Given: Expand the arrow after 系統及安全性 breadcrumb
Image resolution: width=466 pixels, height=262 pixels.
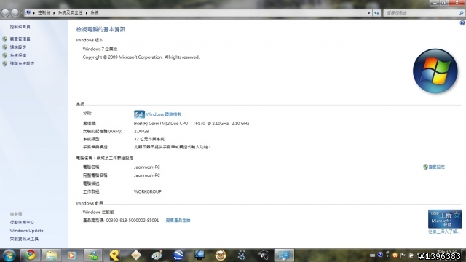Looking at the screenshot, I should [x=87, y=13].
